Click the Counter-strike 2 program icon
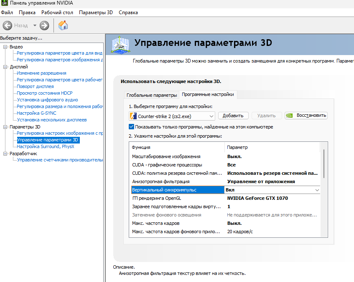The image size is (354, 282). (x=133, y=116)
